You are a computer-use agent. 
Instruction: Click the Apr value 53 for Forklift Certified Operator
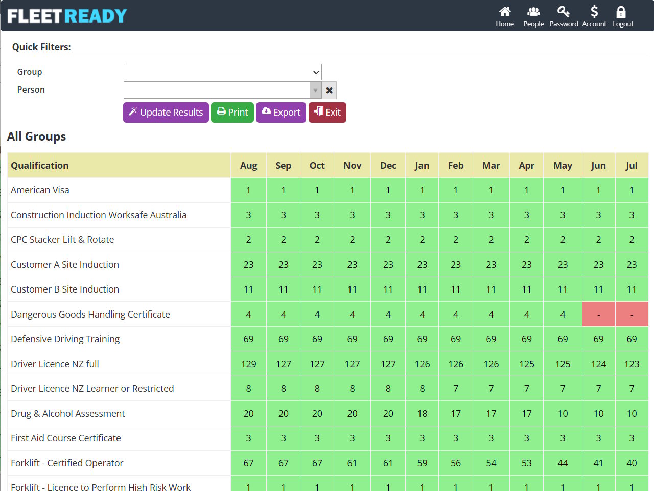527,463
